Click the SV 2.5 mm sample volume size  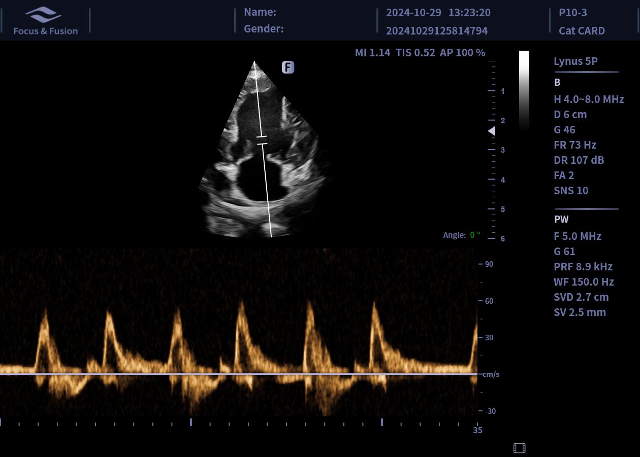coord(580,312)
